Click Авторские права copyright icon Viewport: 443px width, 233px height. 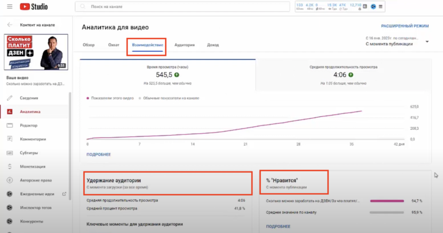point(10,180)
